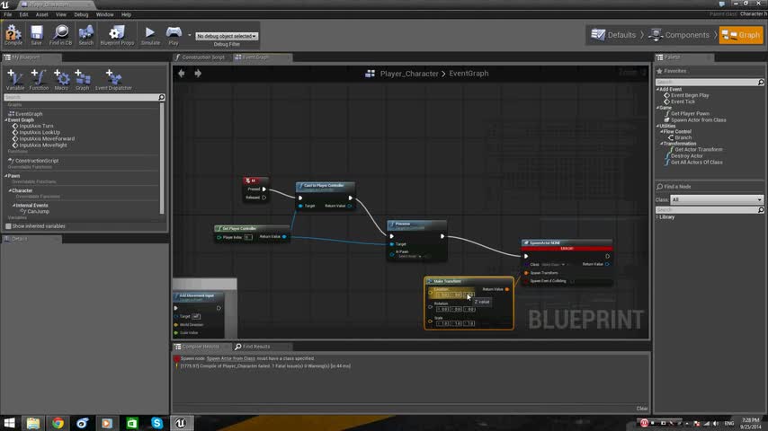768x431 pixels.
Task: Select Get Player Pawn in Palette
Action: point(690,113)
